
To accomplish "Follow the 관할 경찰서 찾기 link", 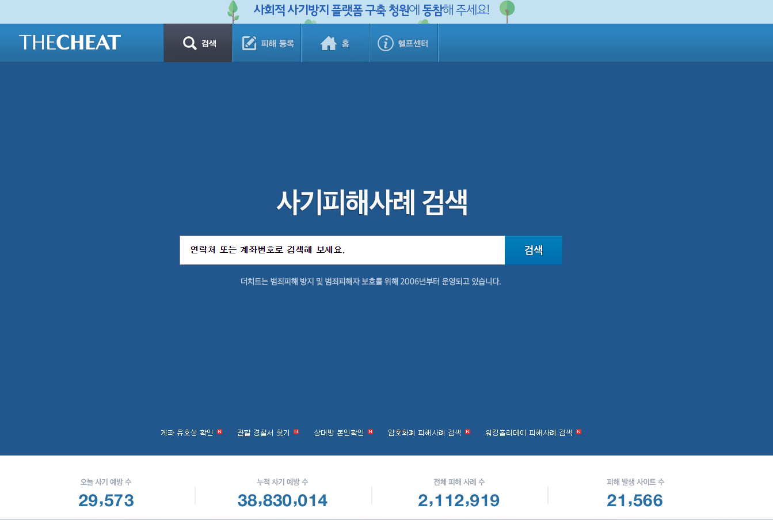I will [266, 432].
